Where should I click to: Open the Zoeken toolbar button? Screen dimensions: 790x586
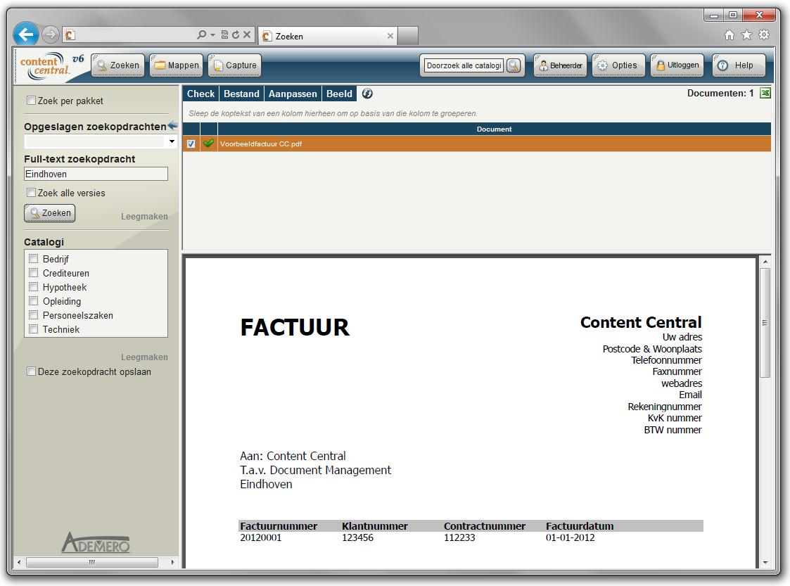pos(118,65)
